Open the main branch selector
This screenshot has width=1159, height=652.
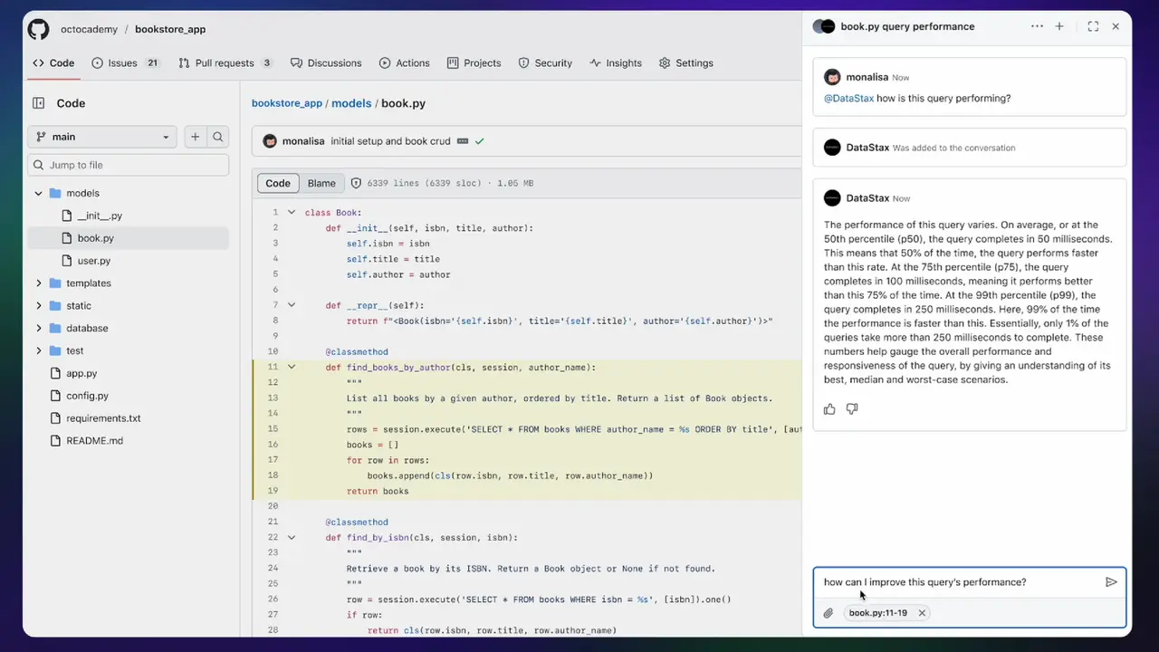coord(101,136)
